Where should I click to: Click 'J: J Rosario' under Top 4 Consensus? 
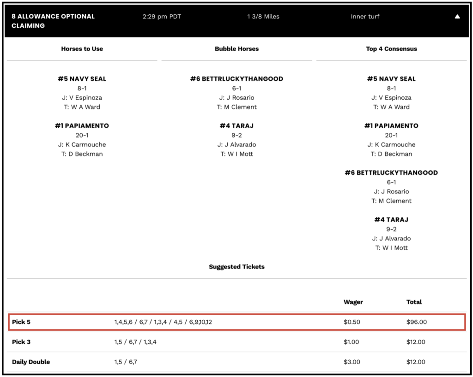(x=392, y=191)
